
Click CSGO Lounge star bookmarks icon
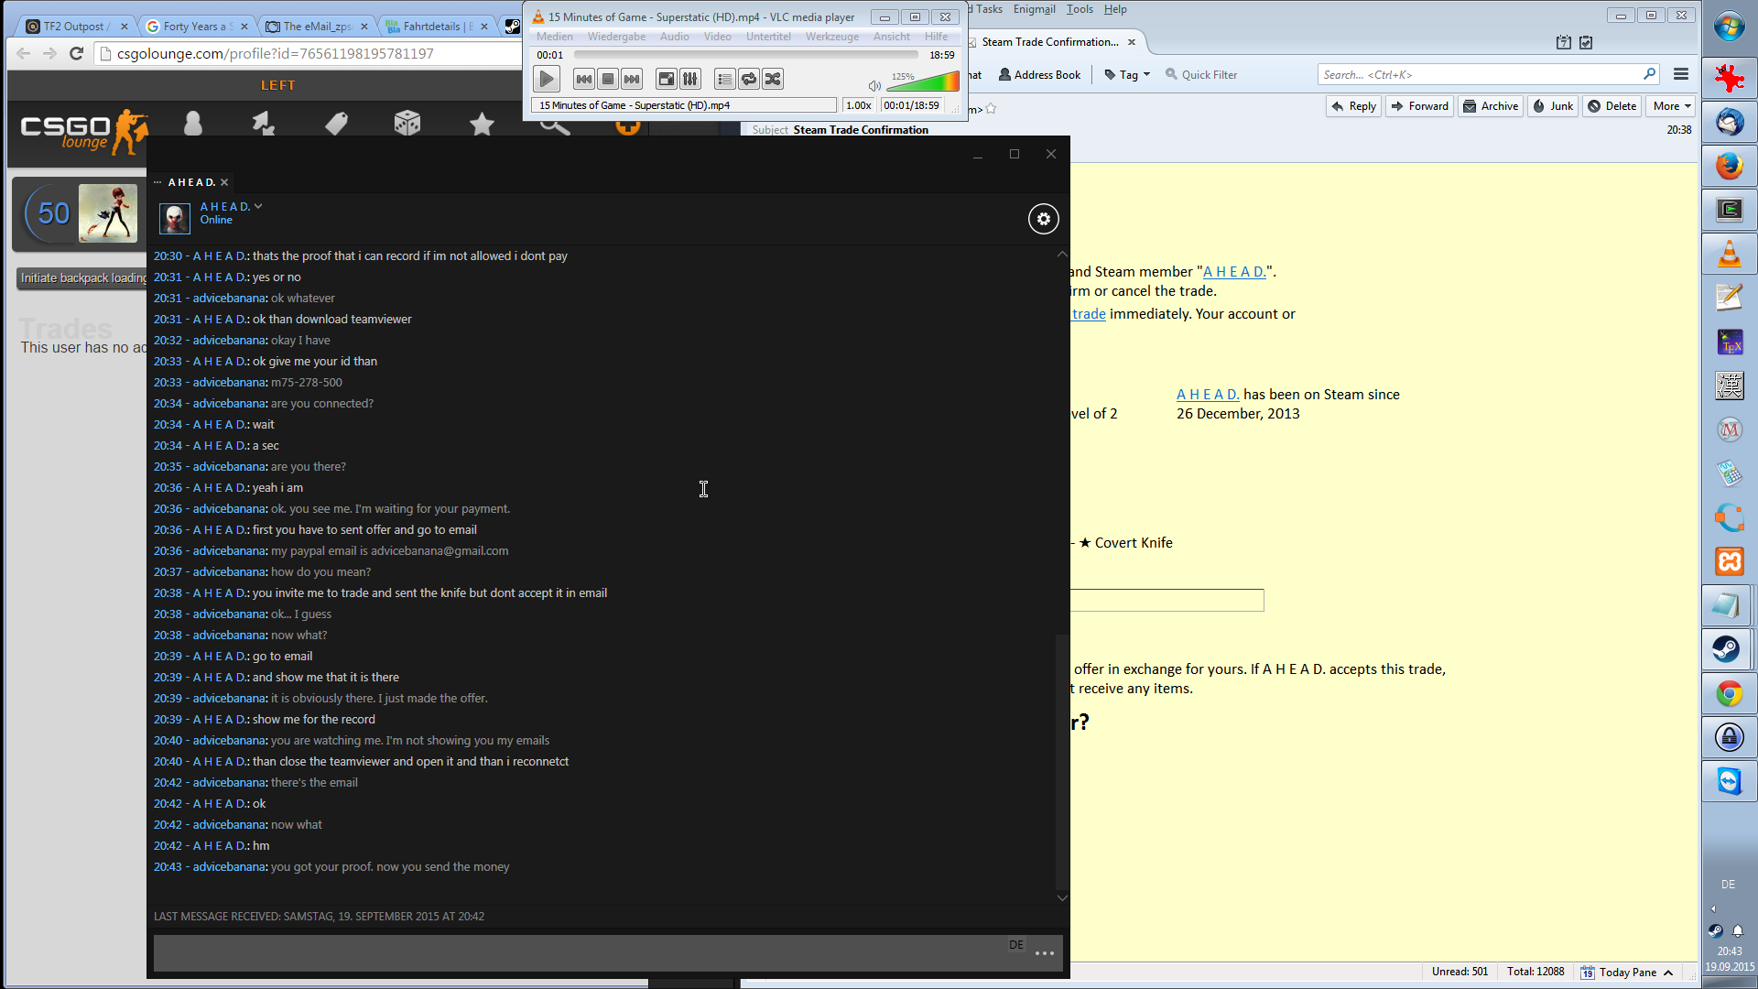coord(482,124)
